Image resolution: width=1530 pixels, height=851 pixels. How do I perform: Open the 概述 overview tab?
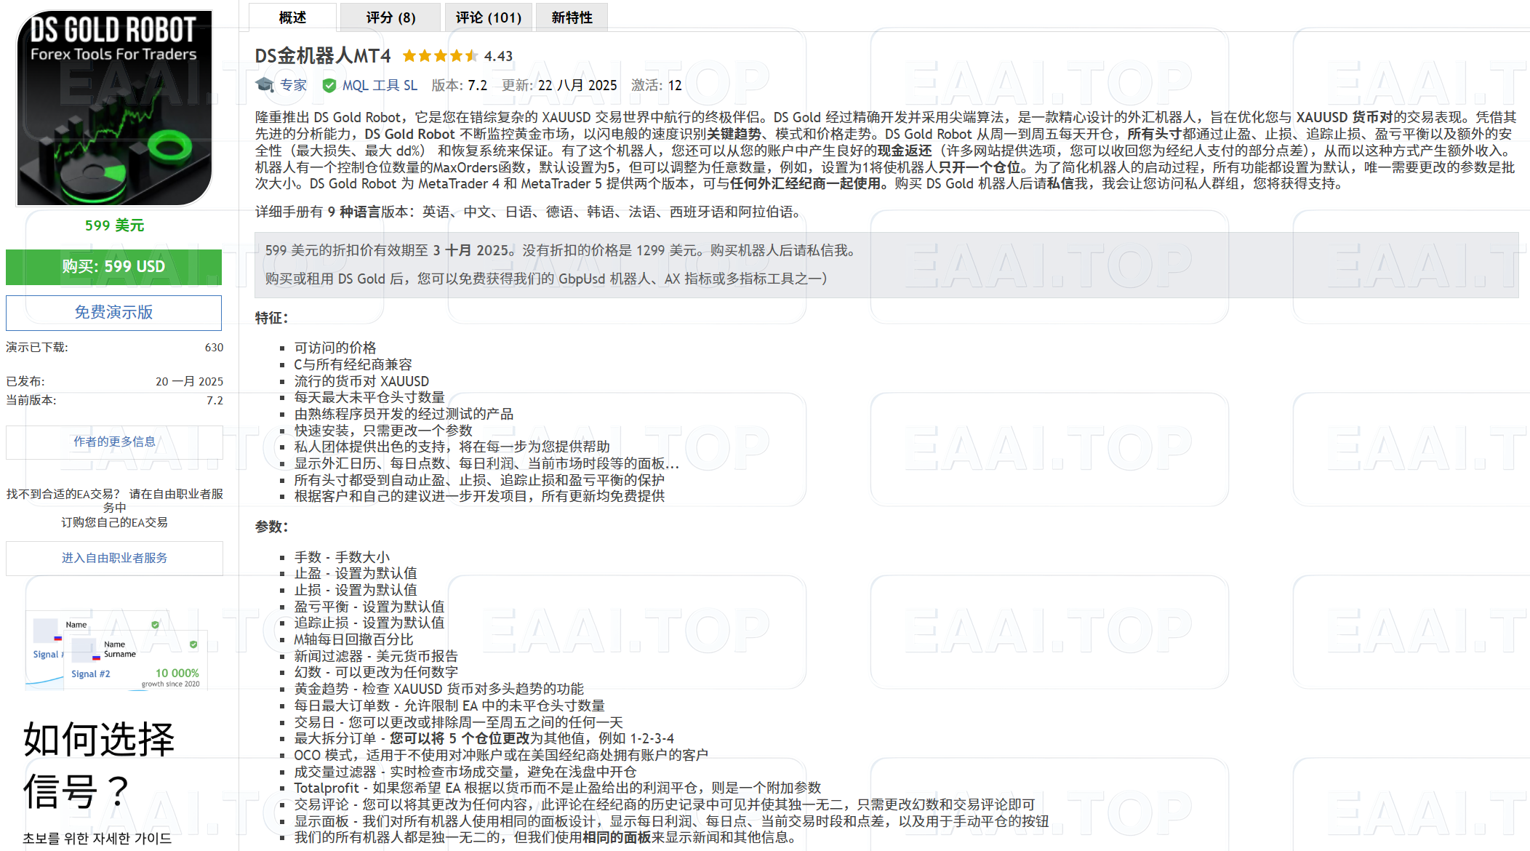(x=292, y=17)
